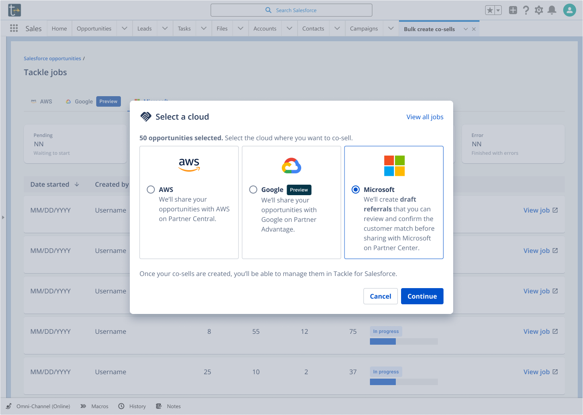Follow the View all jobs link
This screenshot has width=583, height=415.
[x=425, y=117]
